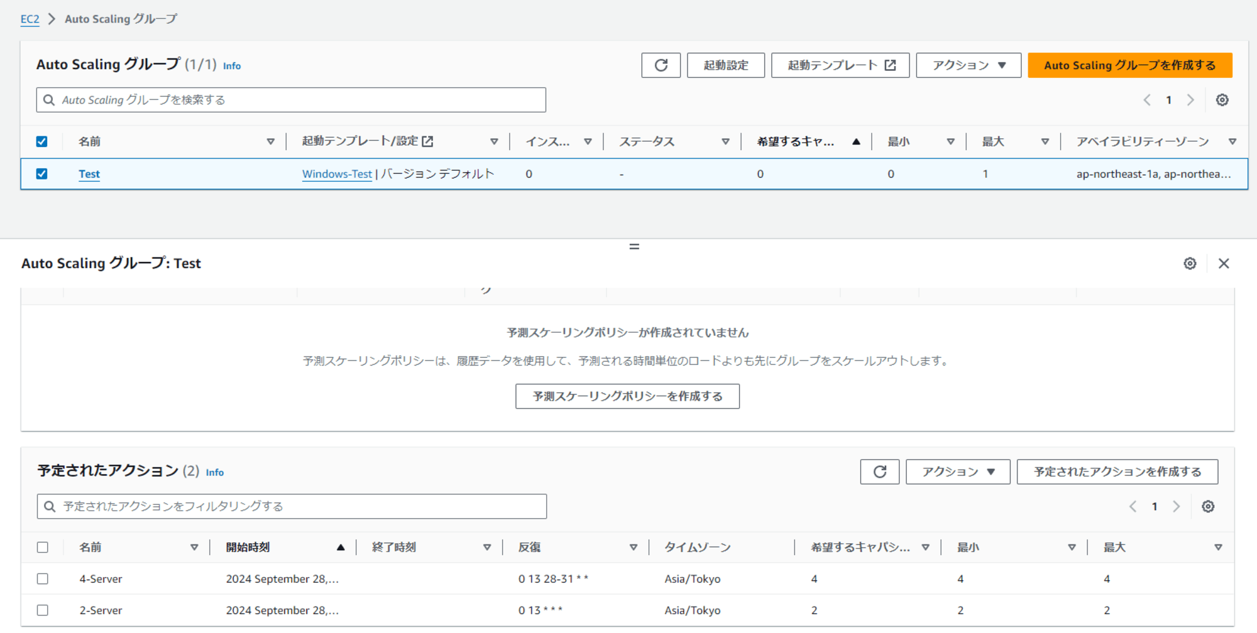Click 予定されたアクションを作成する button
The height and width of the screenshot is (633, 1257).
click(x=1117, y=472)
